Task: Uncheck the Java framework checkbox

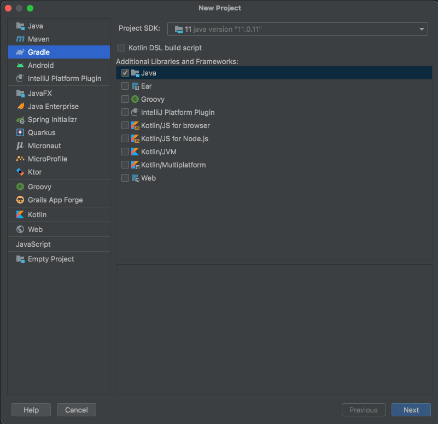Action: point(125,73)
